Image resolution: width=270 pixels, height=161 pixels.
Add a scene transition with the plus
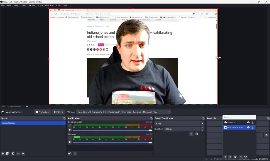click(191, 134)
